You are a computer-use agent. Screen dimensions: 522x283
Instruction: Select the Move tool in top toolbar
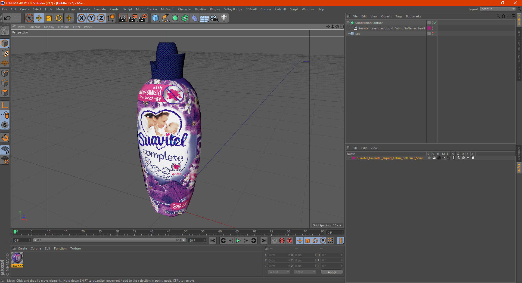tap(39, 18)
